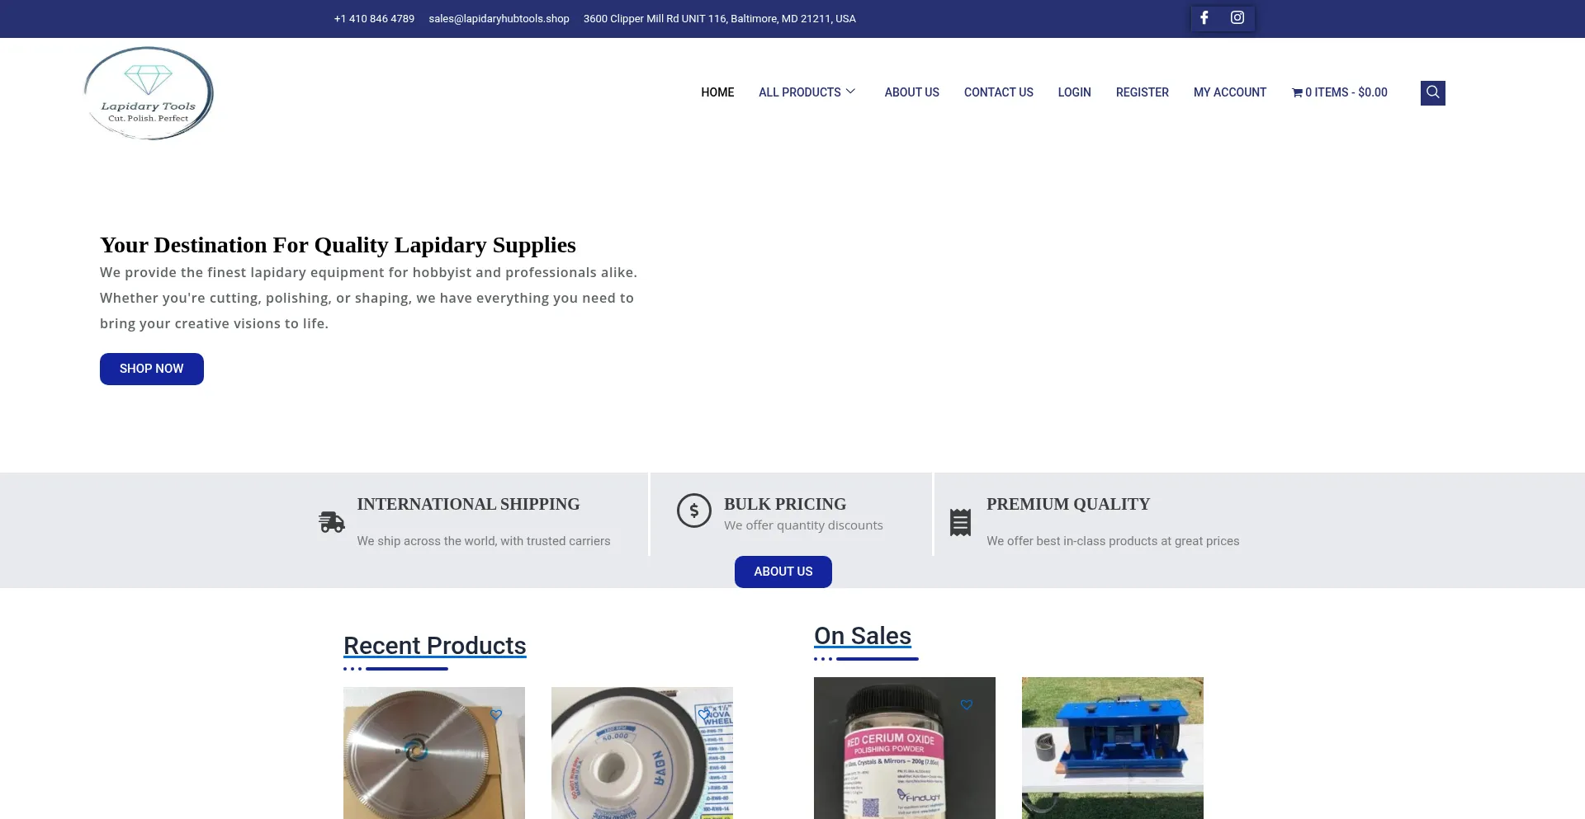The image size is (1585, 819).
Task: Click the Shop Now button
Action: (x=152, y=369)
